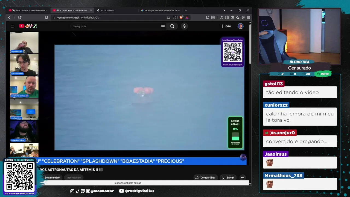Open the Criar create menu
Viewport: 350px width, 197px height.
(226, 26)
